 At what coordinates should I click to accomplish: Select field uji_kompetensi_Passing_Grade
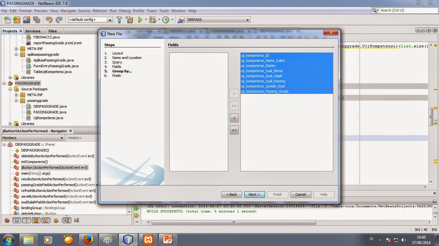[287, 91]
